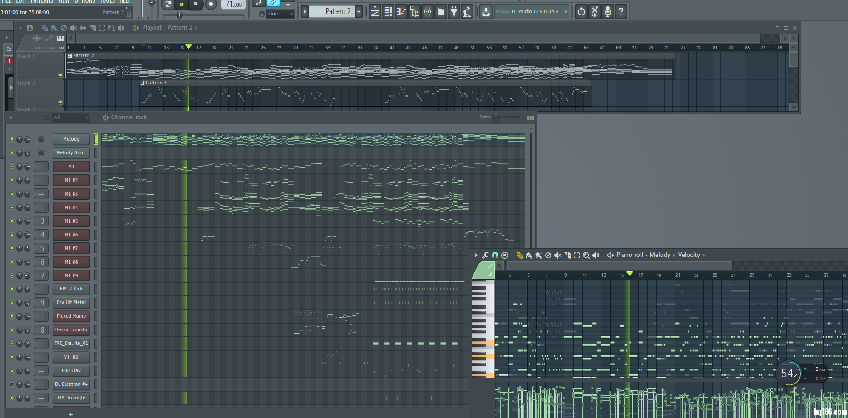Image resolution: width=848 pixels, height=418 pixels.
Task: Stop playback with the square stop button
Action: pyautogui.click(x=196, y=4)
